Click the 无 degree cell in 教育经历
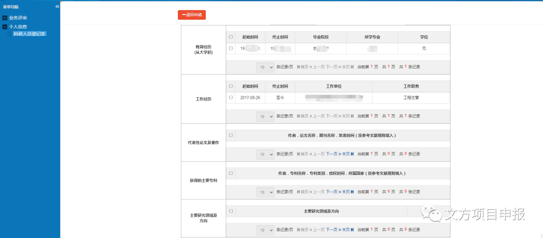Viewport: 543px width, 238px height. pos(424,49)
